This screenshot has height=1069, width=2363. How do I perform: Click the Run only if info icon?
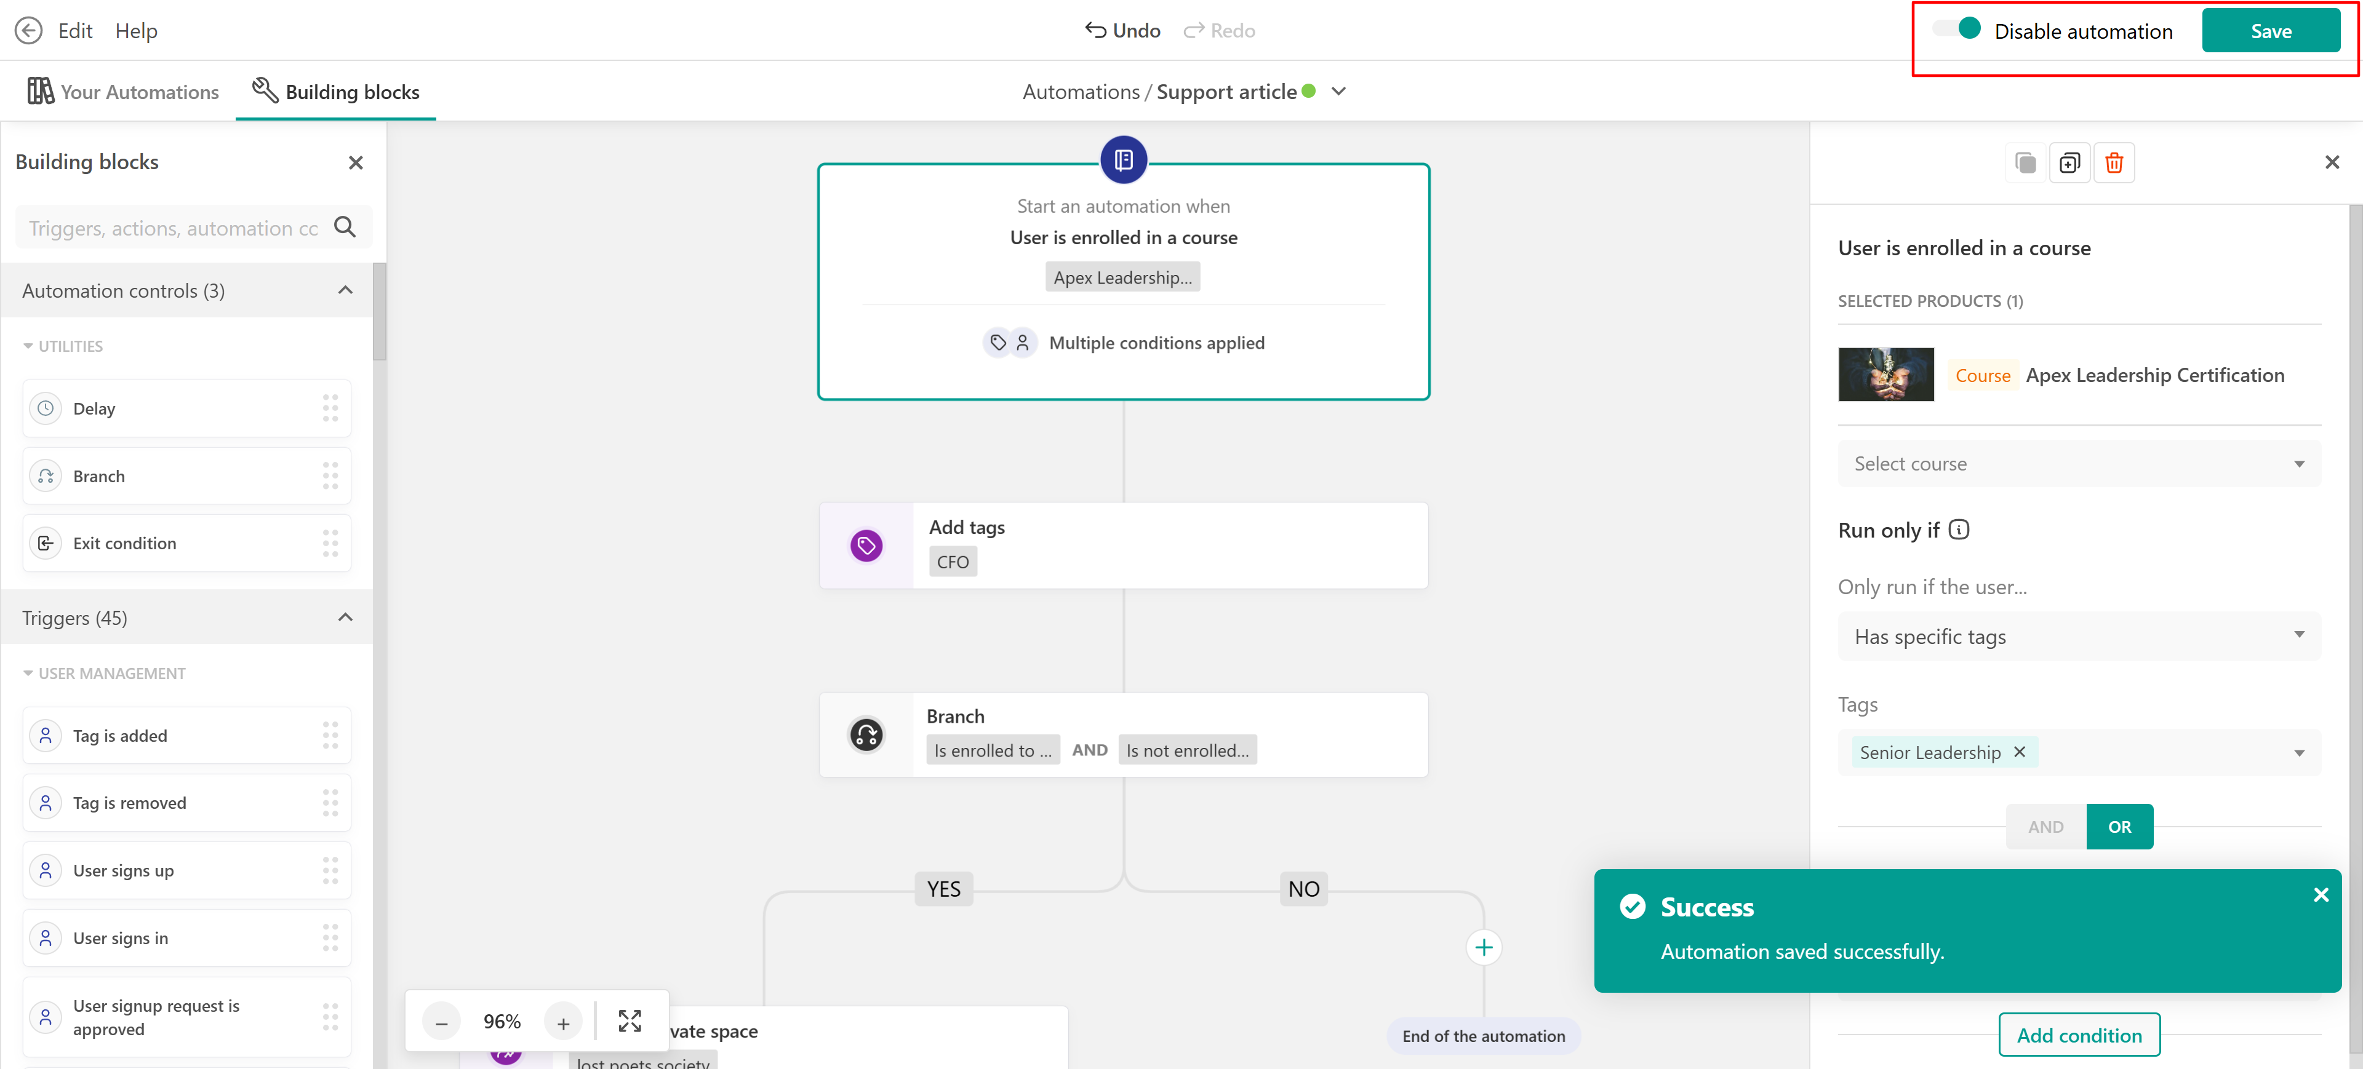pyautogui.click(x=1959, y=530)
